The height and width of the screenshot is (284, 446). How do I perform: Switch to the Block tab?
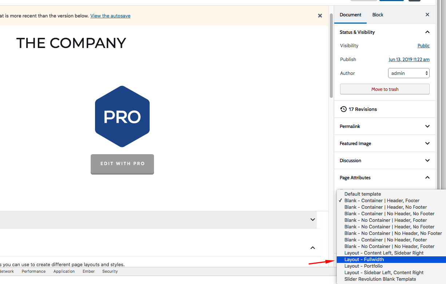point(378,15)
